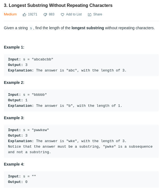Click the Share link text
The width and height of the screenshot is (164, 194).
[98, 14]
